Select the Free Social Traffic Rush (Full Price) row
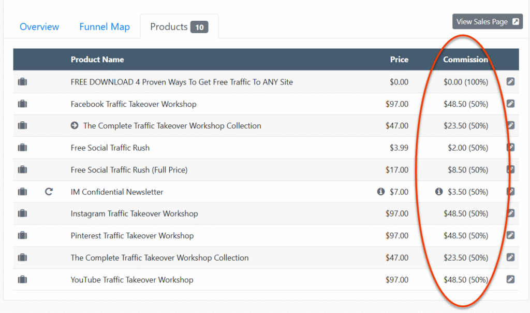 click(x=129, y=170)
